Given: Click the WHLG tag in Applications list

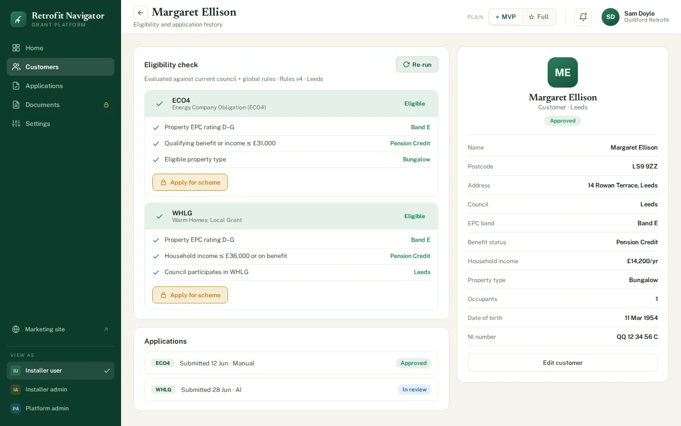Looking at the screenshot, I should [x=164, y=390].
